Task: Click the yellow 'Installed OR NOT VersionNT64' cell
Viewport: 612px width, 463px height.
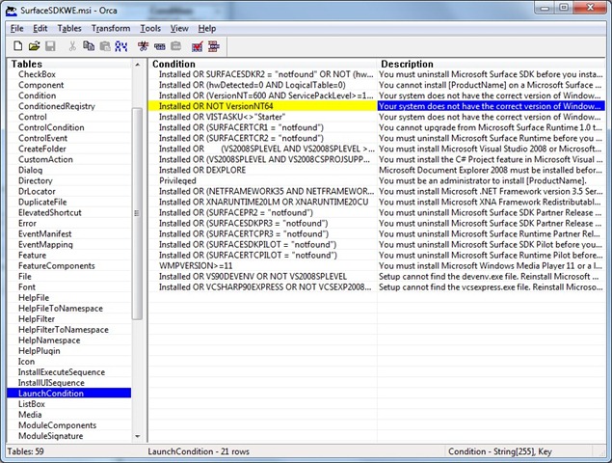Action: (x=262, y=106)
